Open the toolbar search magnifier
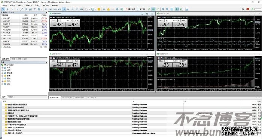Viewport: 262px width, 139px height. pos(243,9)
